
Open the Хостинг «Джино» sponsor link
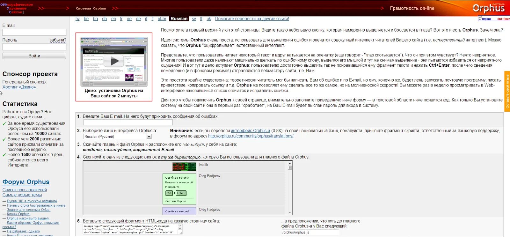click(19, 87)
